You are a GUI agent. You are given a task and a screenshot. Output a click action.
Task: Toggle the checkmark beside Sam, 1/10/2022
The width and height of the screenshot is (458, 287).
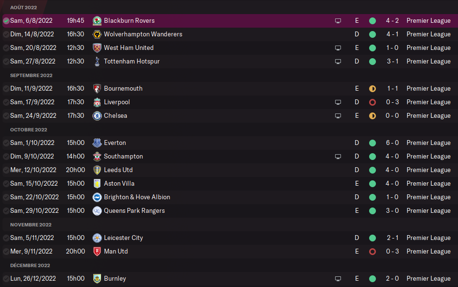tap(6, 143)
